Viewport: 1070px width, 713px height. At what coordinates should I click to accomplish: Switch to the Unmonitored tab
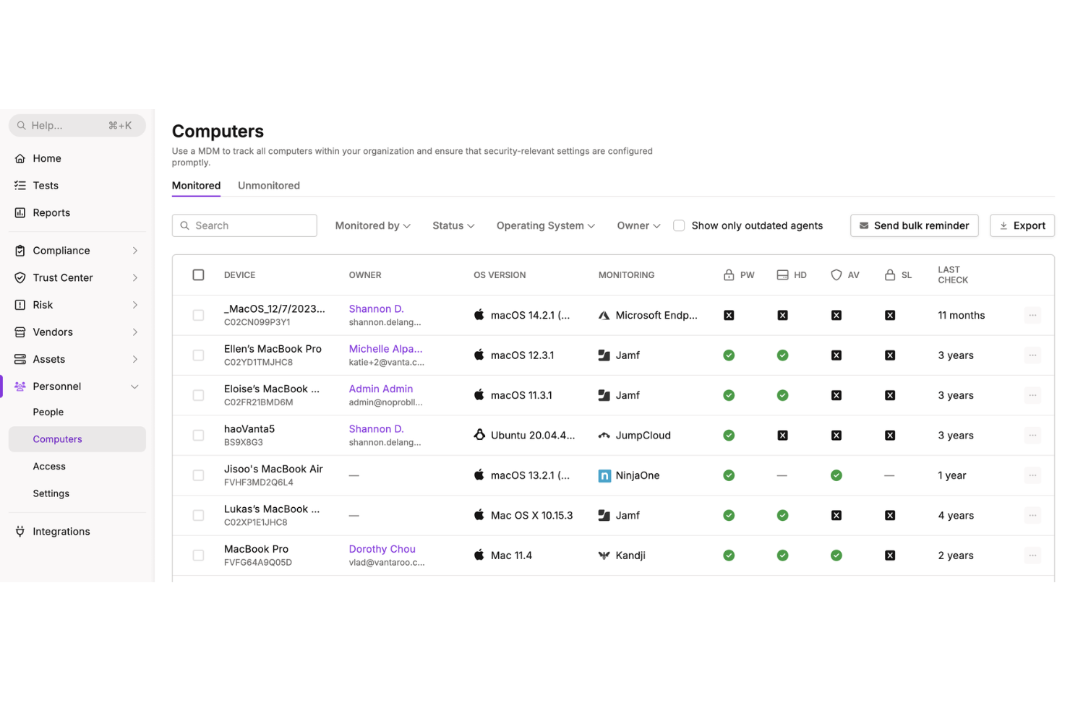tap(268, 186)
